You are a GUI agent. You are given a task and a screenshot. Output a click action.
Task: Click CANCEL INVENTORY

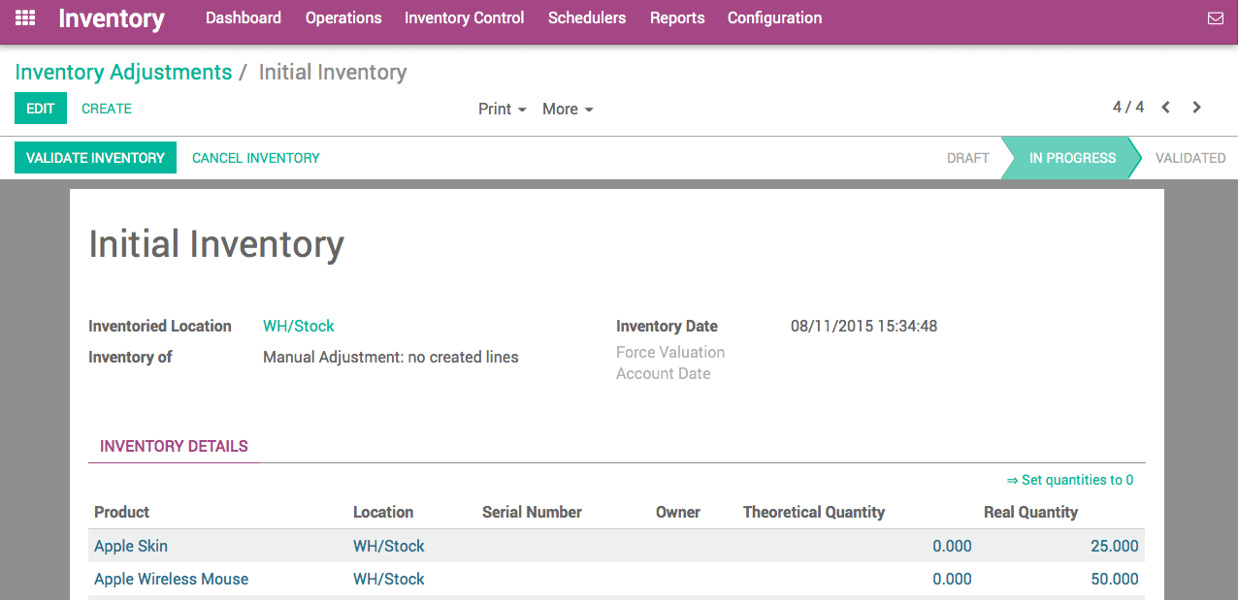[x=255, y=157]
